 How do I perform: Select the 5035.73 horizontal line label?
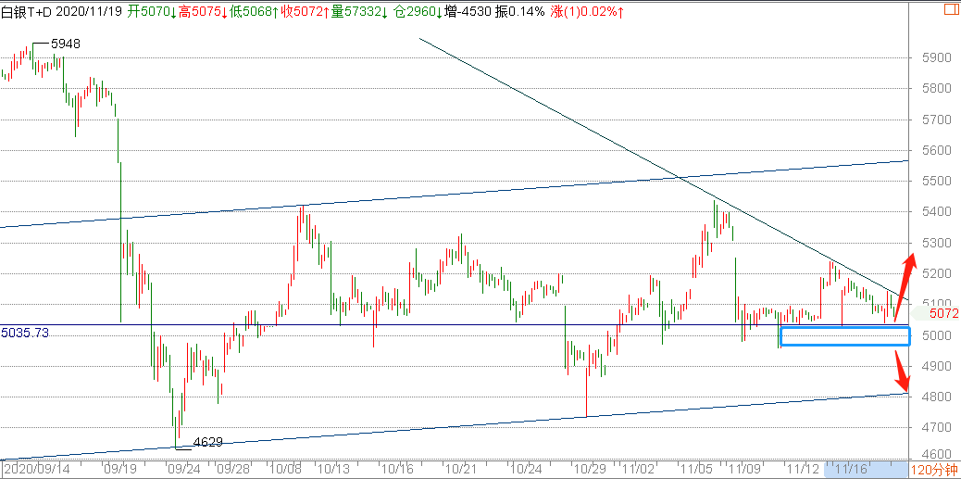pyautogui.click(x=25, y=333)
